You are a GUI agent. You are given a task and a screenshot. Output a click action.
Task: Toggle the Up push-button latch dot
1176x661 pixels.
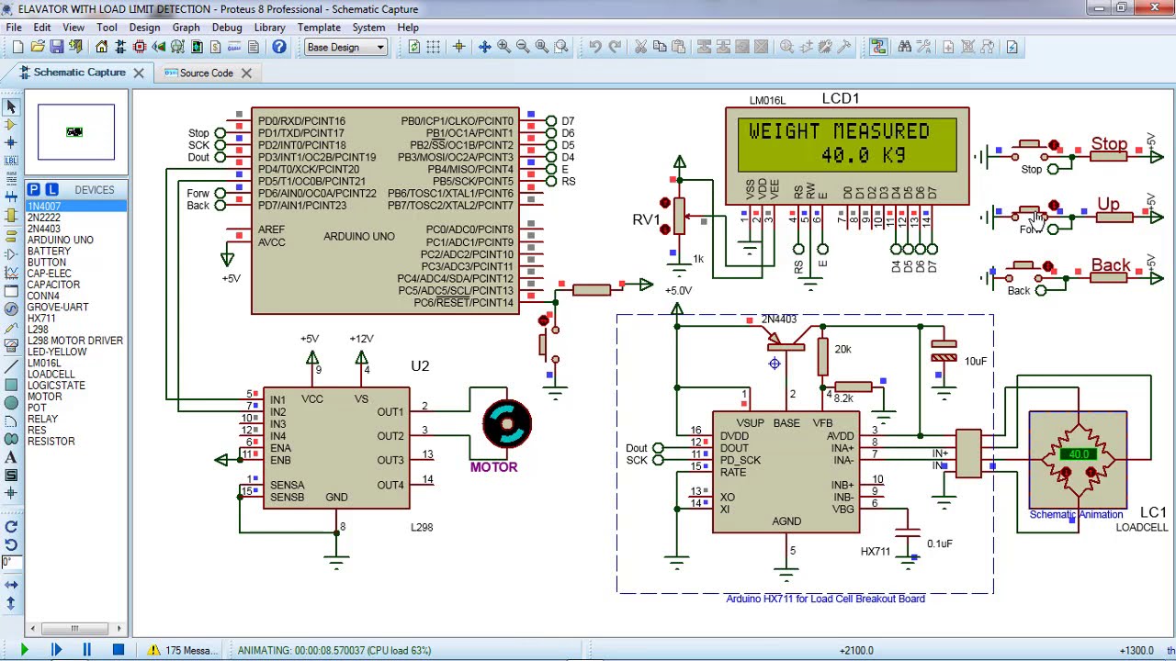1054,206
